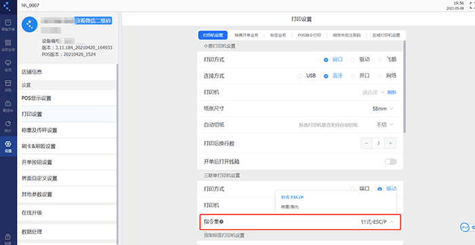Open the 店务 store sidebar icon
Image resolution: width=475 pixels, height=245 pixels.
click(x=8, y=86)
